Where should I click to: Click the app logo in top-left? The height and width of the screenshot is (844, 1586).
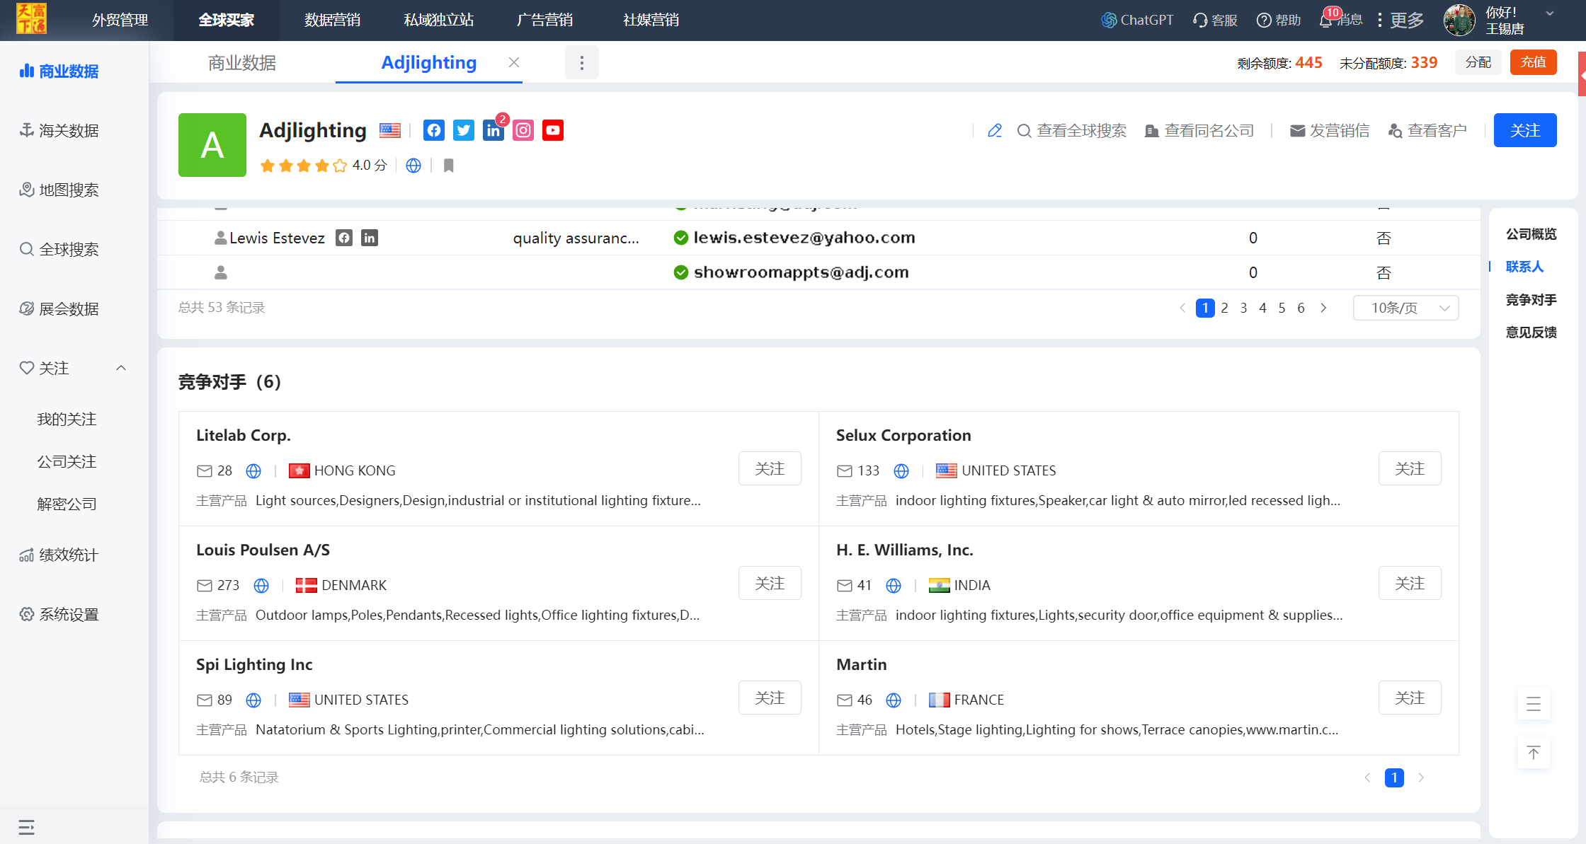pyautogui.click(x=32, y=19)
